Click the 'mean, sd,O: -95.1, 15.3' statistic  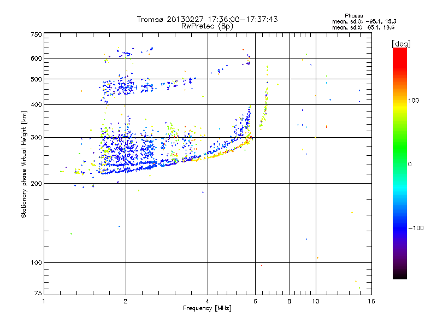(364, 21)
